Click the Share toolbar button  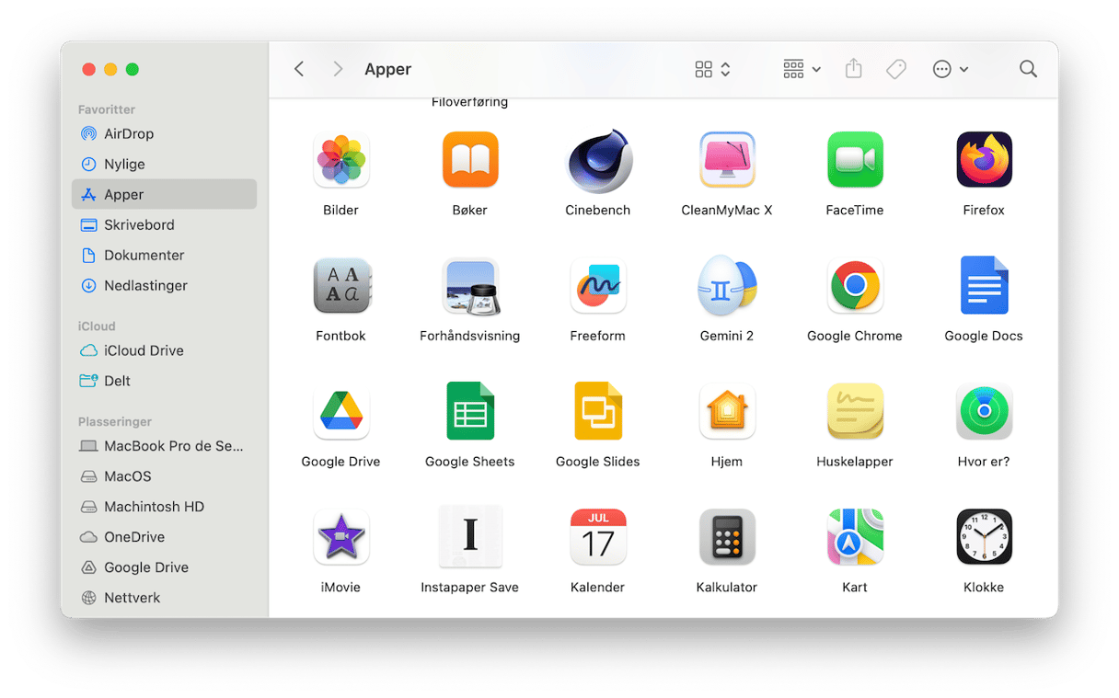coord(854,69)
